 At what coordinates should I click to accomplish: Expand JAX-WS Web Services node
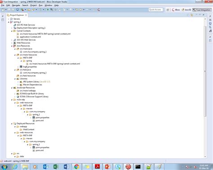pyautogui.click(x=12, y=40)
